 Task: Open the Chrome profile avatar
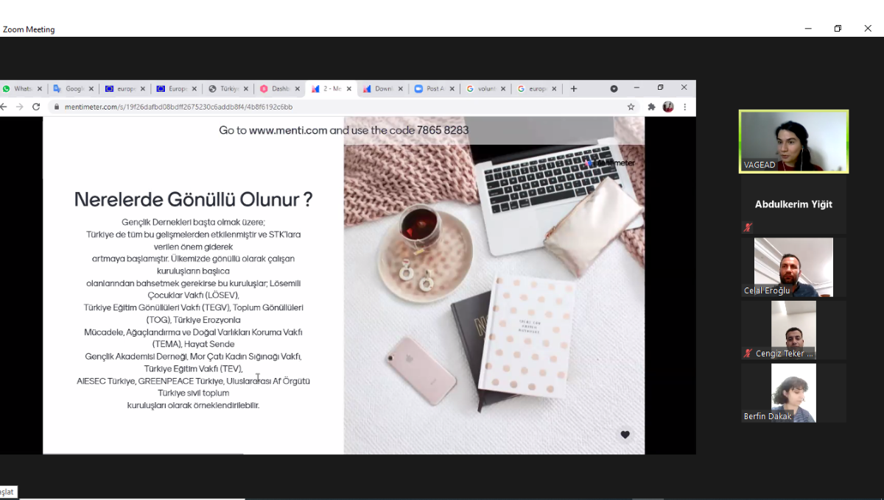click(668, 107)
